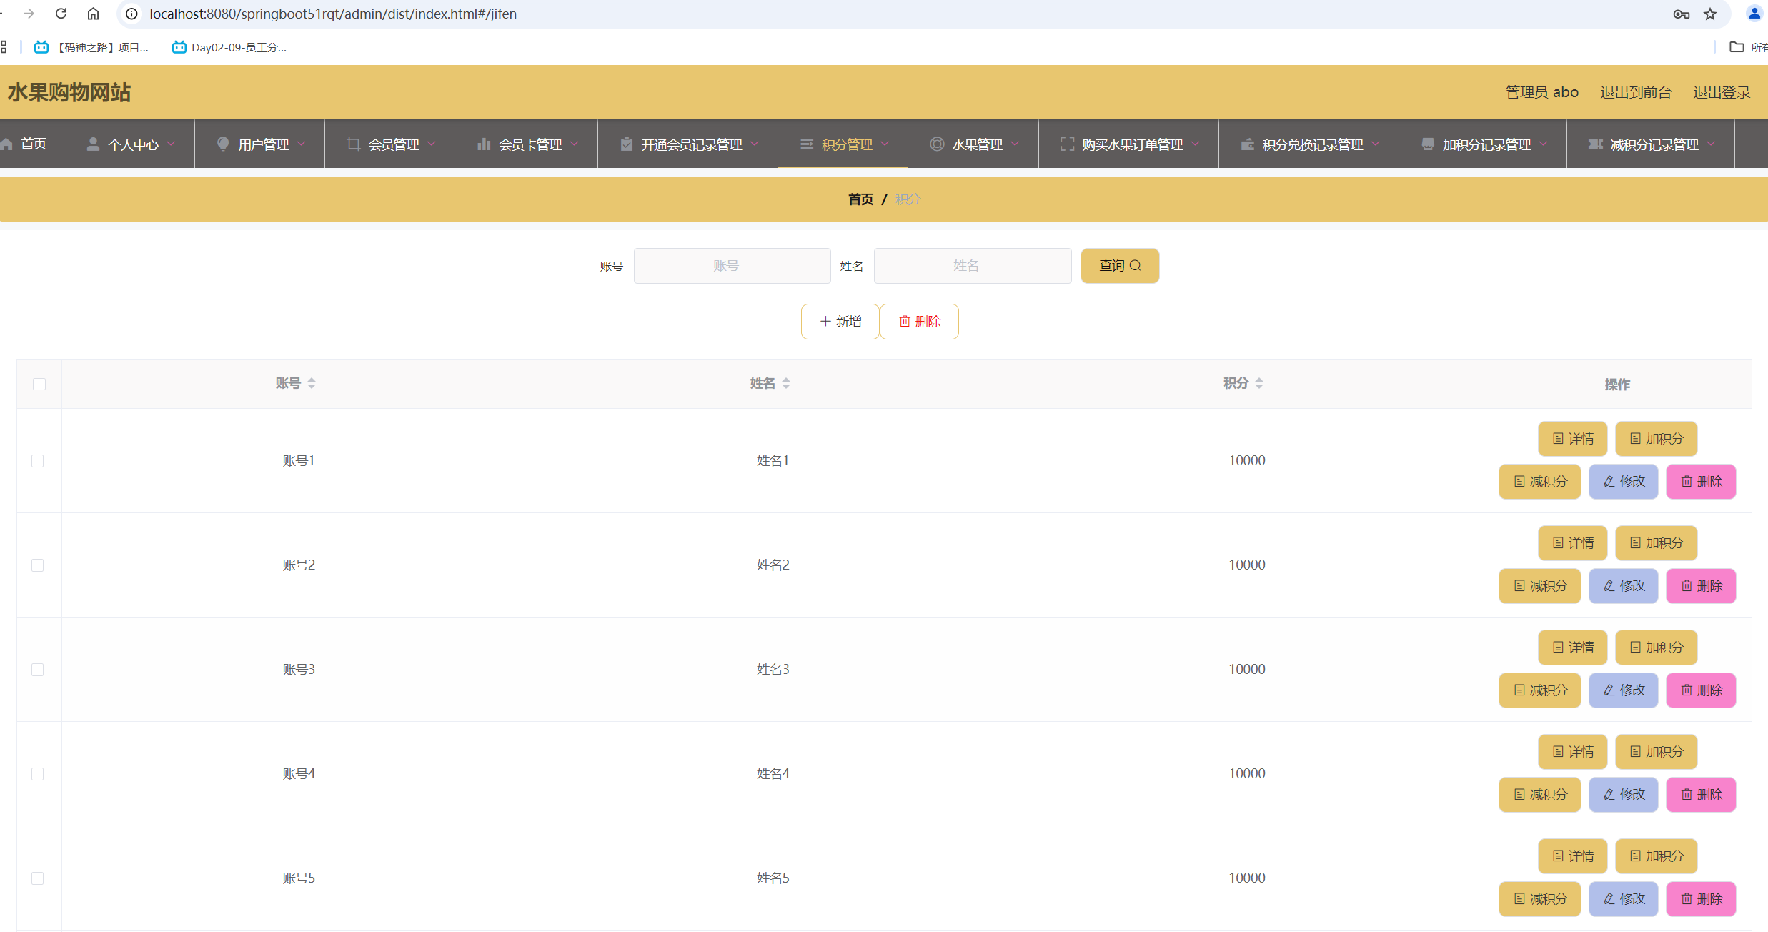Click the 姓名 search input field
The image size is (1768, 932).
point(972,266)
